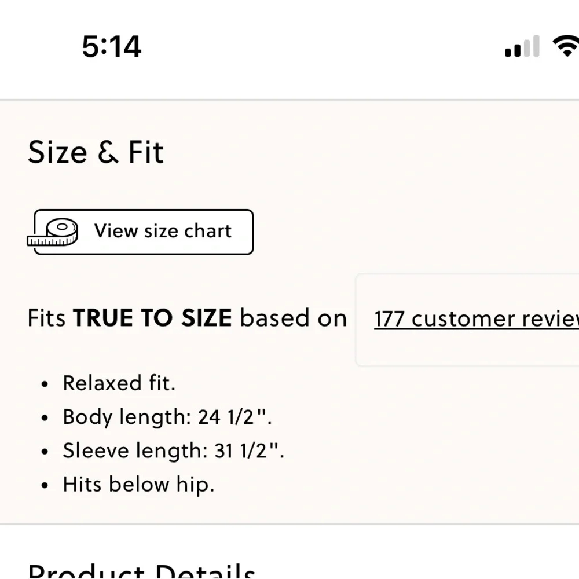The width and height of the screenshot is (579, 579).
Task: Click the Hits below hip bullet
Action: [138, 485]
